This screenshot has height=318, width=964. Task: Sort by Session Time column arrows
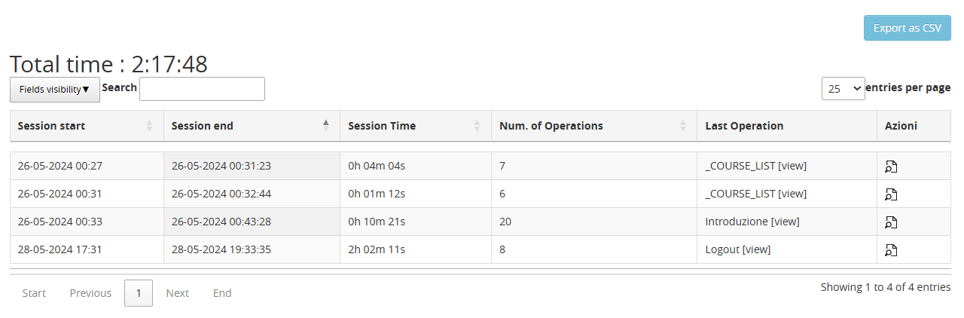point(477,126)
